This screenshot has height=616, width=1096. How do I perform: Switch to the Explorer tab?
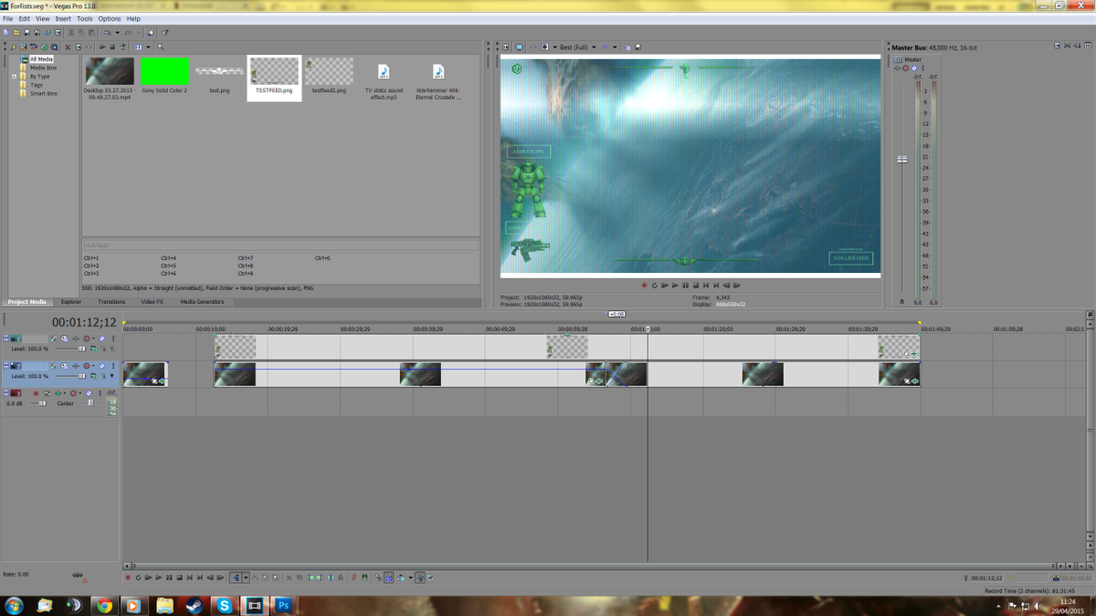click(71, 301)
